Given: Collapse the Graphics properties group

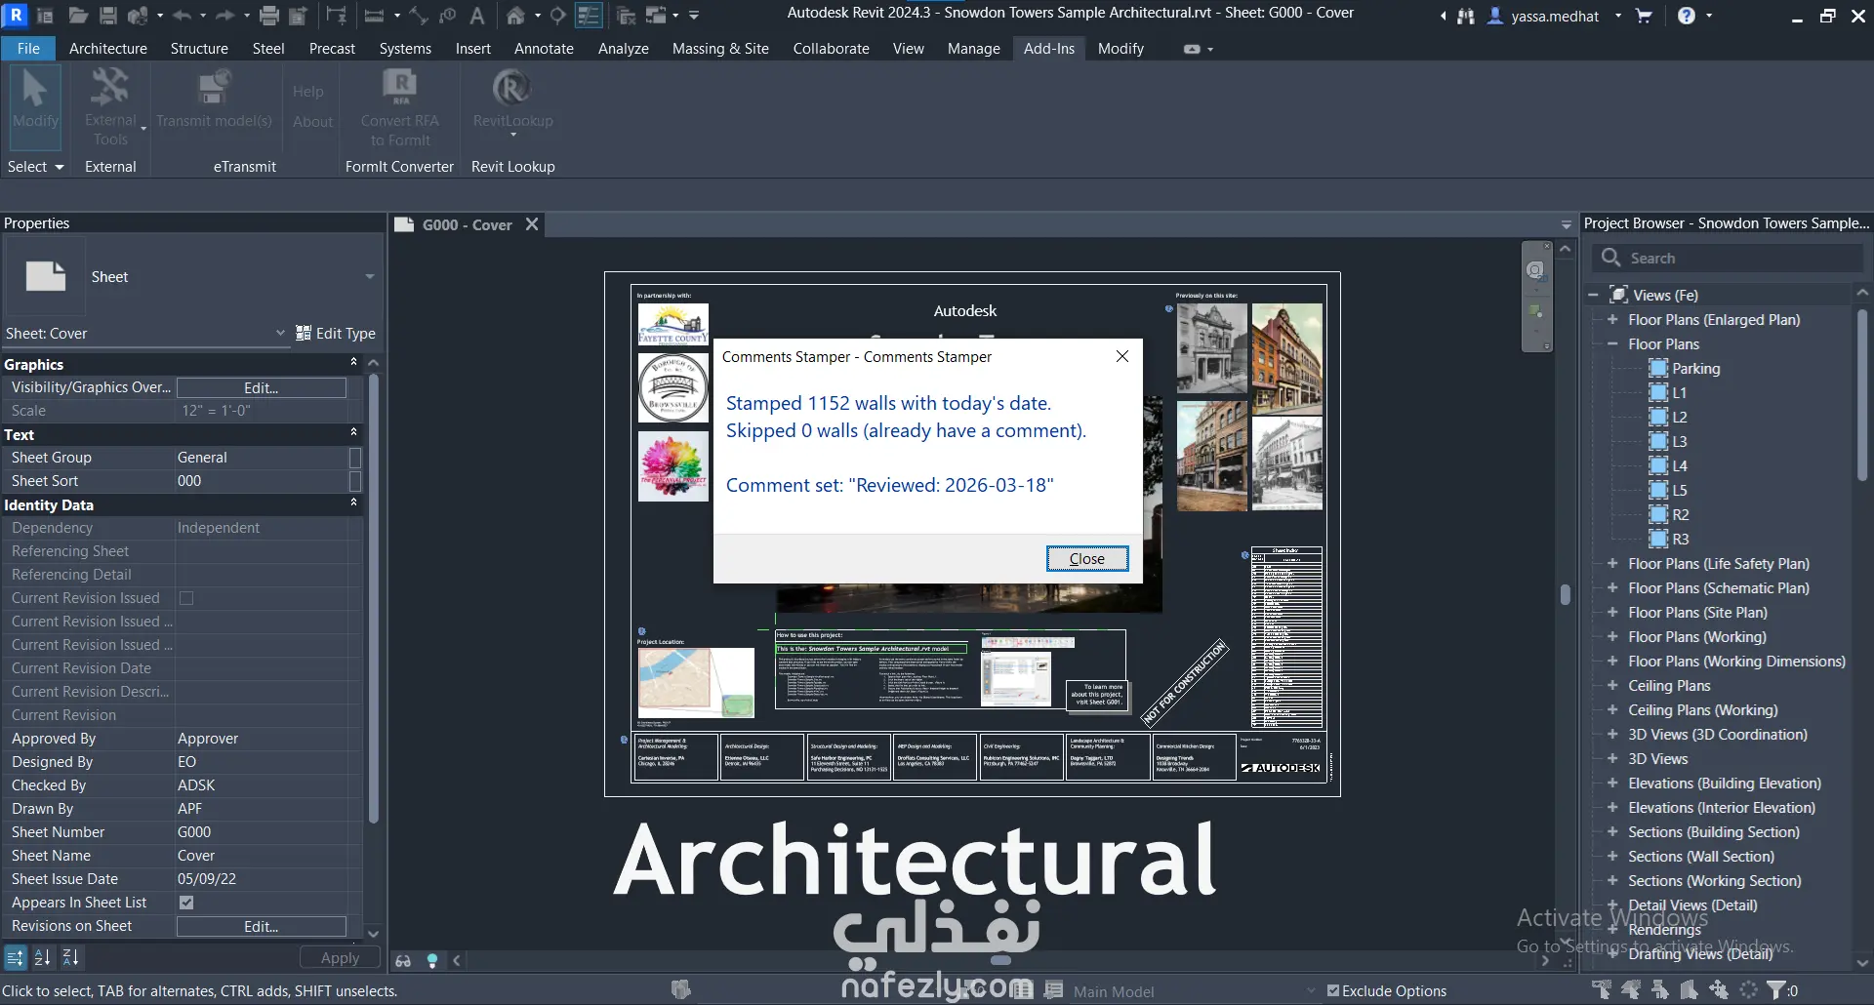Looking at the screenshot, I should coord(353,363).
